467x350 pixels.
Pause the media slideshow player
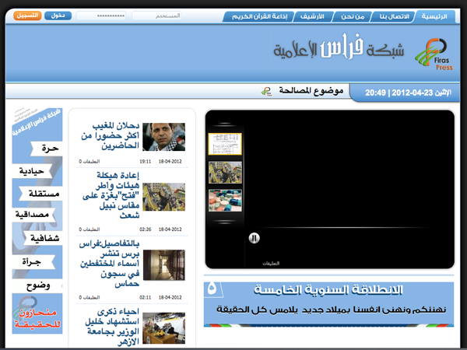tap(253, 238)
